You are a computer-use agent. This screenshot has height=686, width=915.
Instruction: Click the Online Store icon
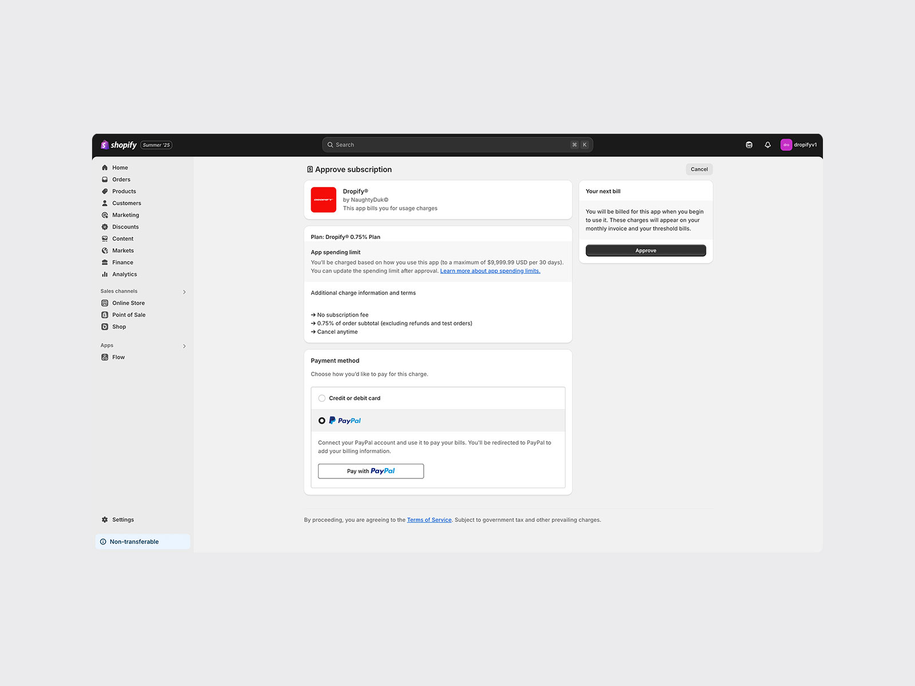pos(105,303)
